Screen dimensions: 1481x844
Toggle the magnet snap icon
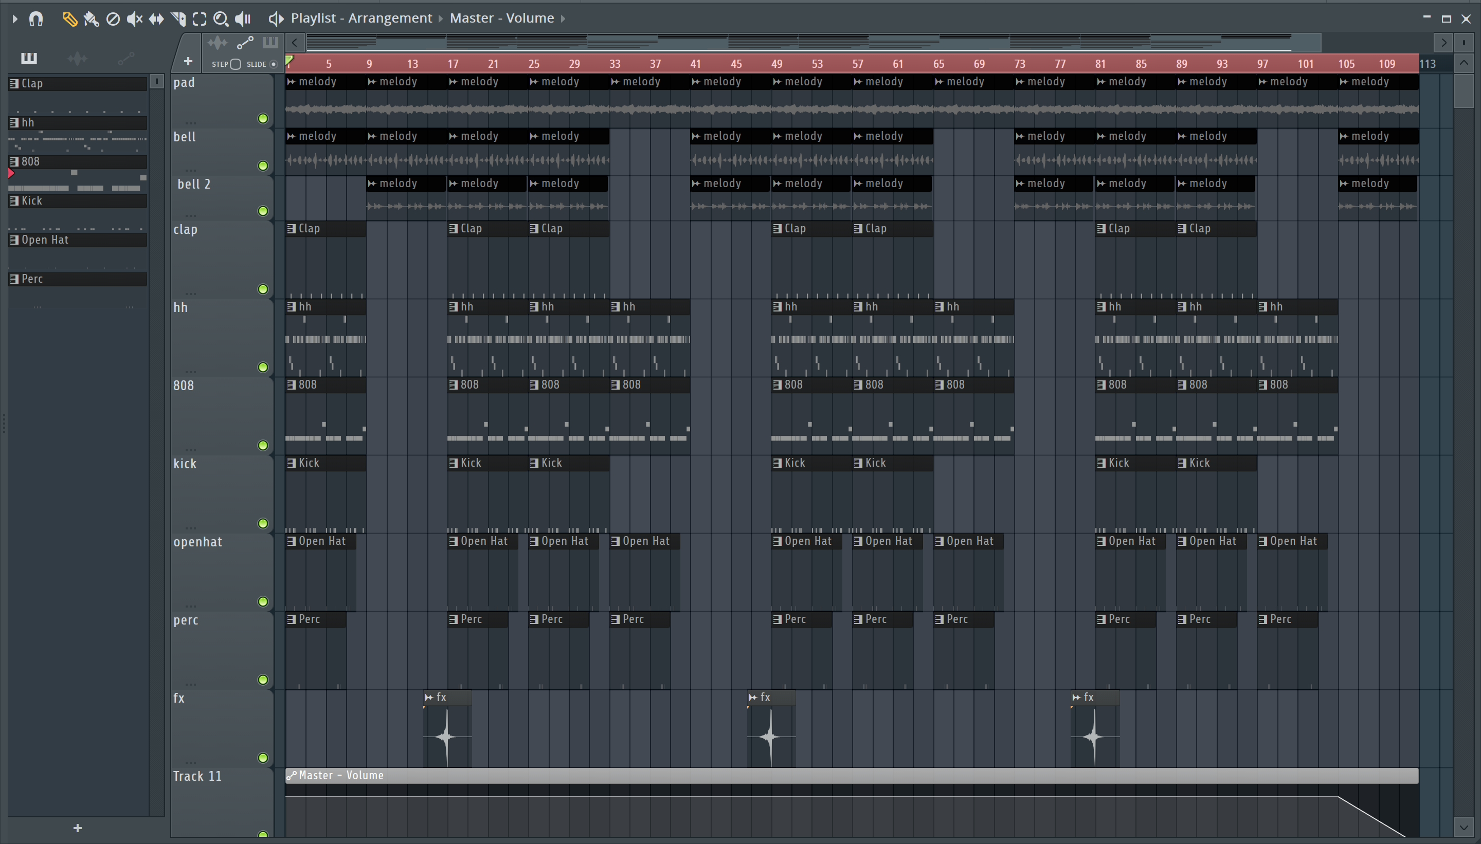click(x=36, y=19)
